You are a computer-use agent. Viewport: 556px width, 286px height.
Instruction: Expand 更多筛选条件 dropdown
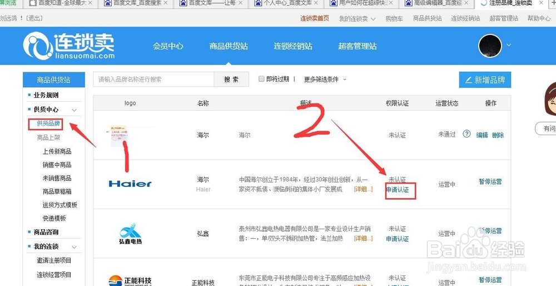pyautogui.click(x=325, y=80)
